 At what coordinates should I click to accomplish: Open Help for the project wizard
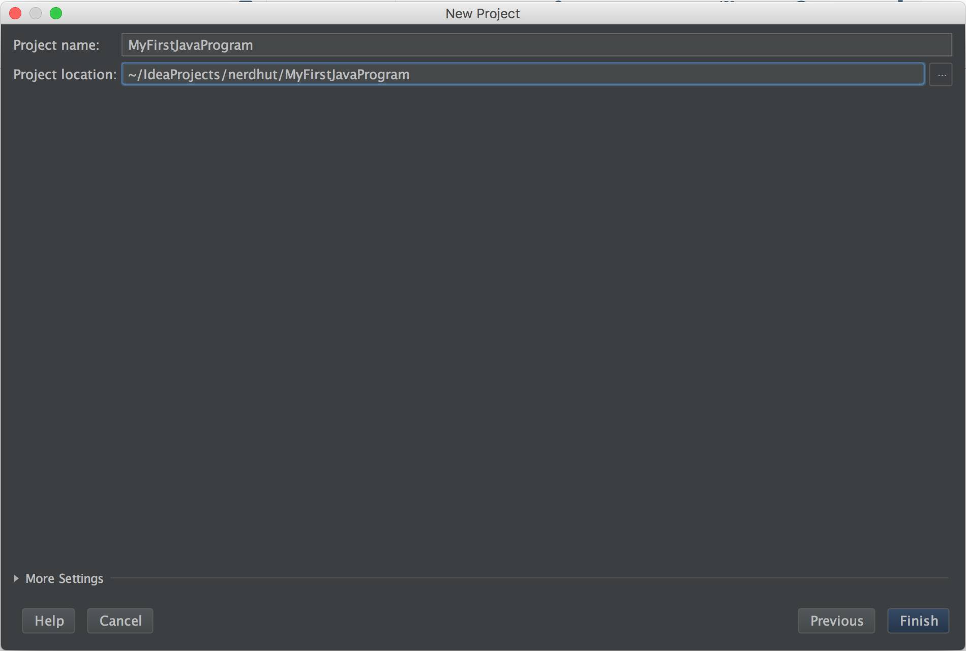coord(49,621)
